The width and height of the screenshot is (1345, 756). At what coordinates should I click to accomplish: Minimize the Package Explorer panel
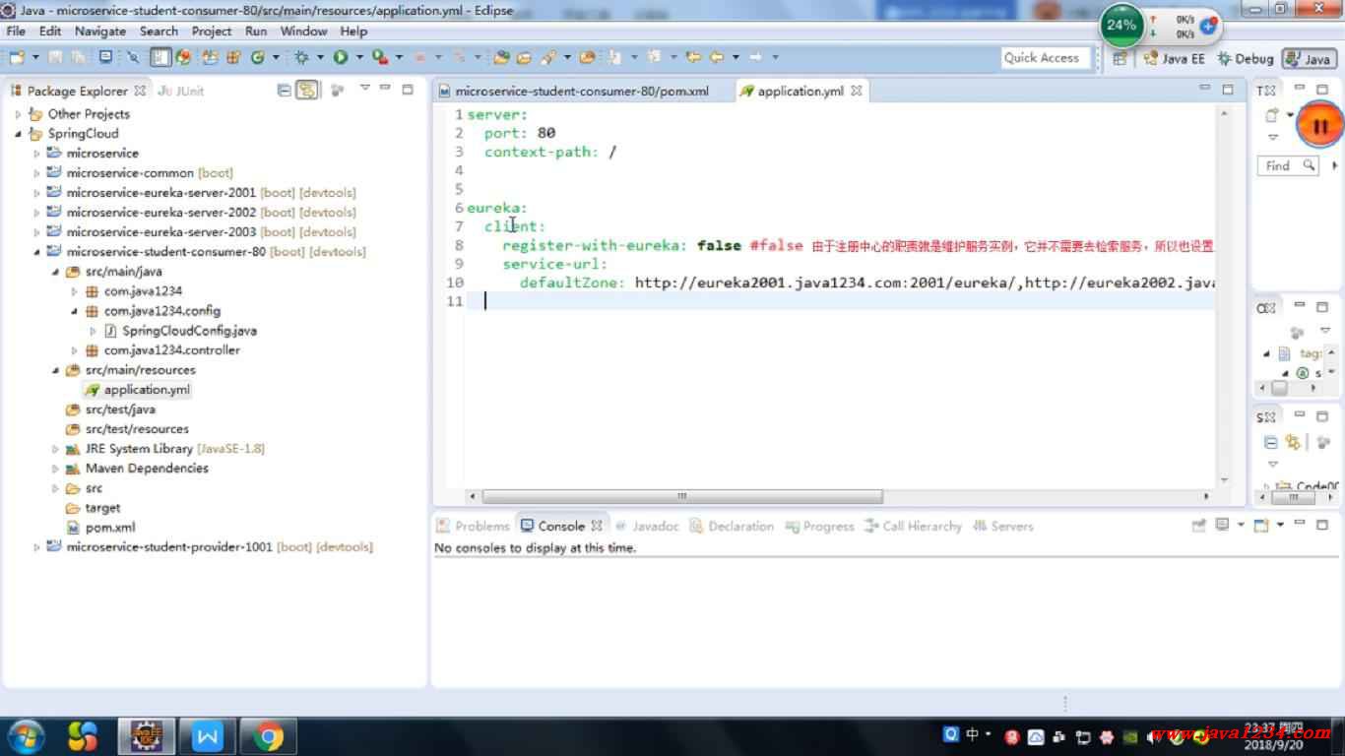click(x=386, y=89)
